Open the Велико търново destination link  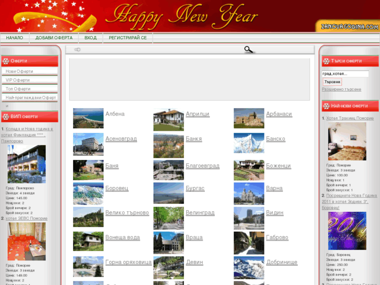[127, 213]
